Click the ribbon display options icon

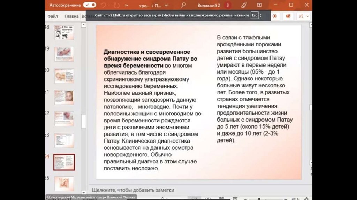click(x=259, y=5)
